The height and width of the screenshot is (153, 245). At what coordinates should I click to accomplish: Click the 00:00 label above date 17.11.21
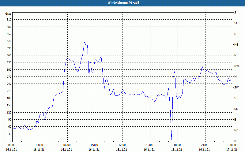232,145
